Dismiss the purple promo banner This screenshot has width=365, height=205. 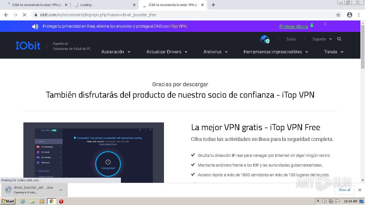tap(325, 24)
